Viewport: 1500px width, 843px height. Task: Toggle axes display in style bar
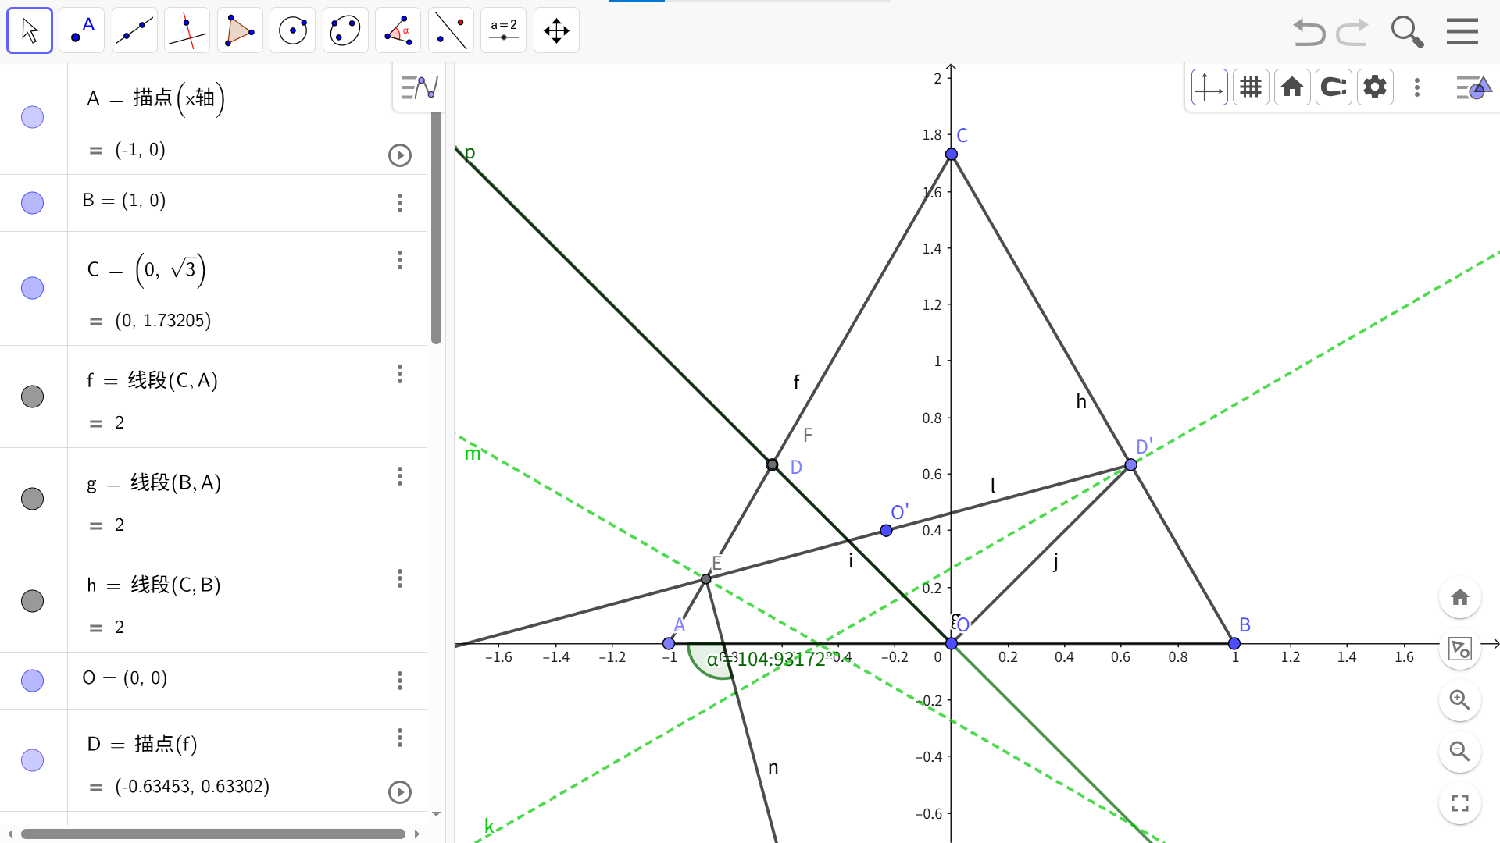pos(1209,87)
